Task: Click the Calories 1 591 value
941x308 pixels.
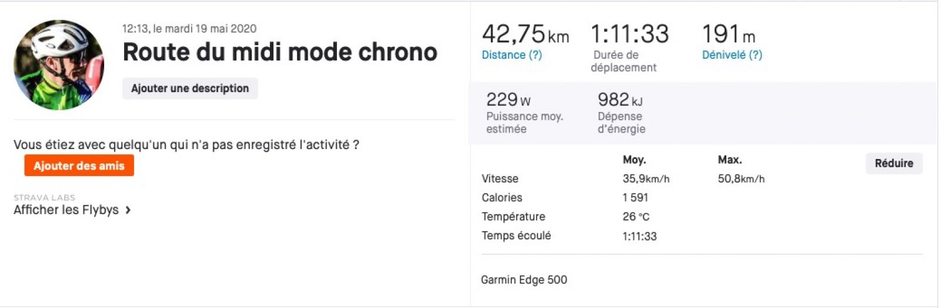Action: point(635,198)
